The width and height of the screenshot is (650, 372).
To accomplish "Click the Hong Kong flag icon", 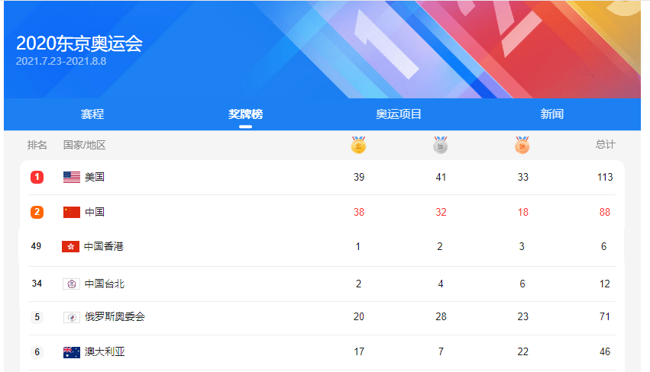I will [71, 246].
